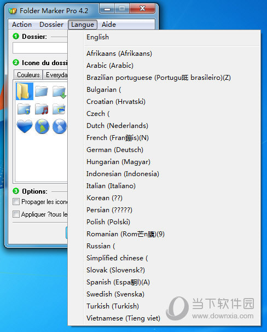This screenshot has width=267, height=332.
Task: Choose French language entry
Action: [164, 138]
